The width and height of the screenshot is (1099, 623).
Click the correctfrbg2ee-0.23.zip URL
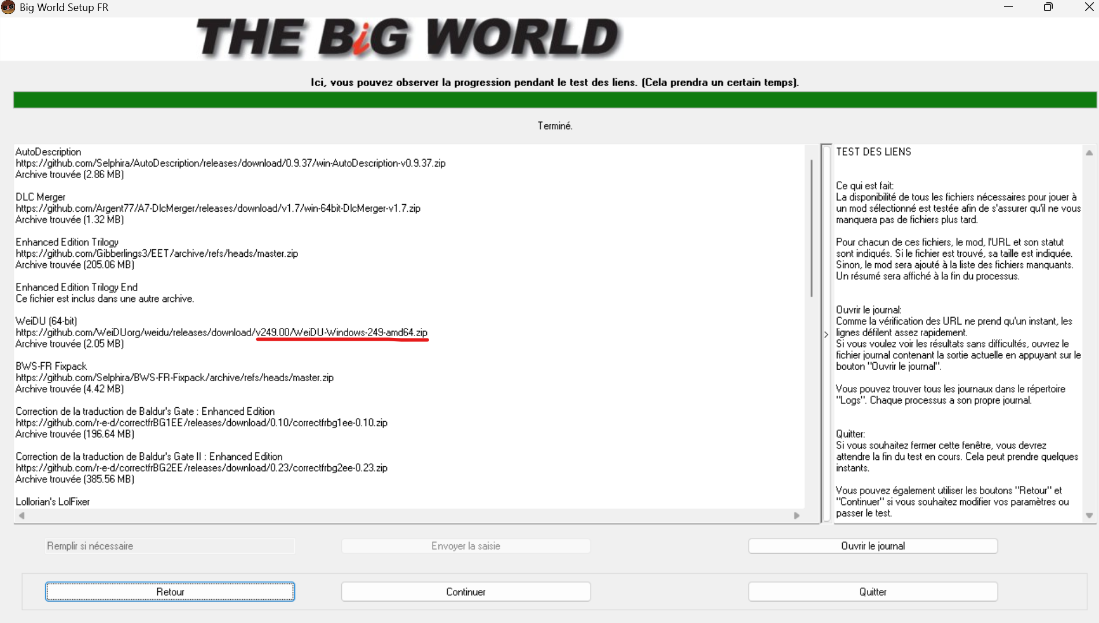click(x=201, y=468)
